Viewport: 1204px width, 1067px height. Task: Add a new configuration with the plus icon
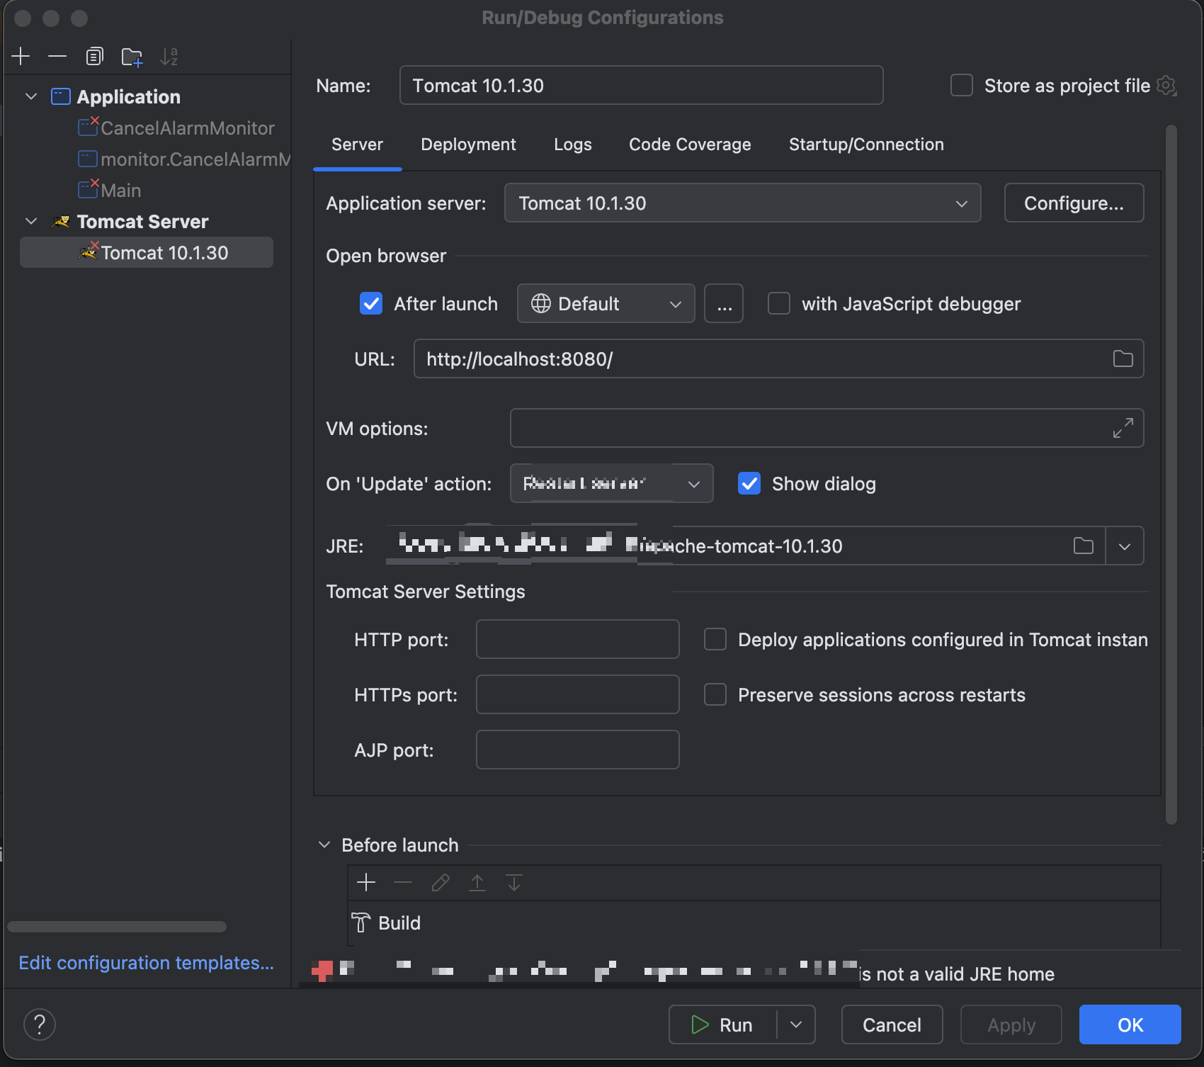[21, 56]
